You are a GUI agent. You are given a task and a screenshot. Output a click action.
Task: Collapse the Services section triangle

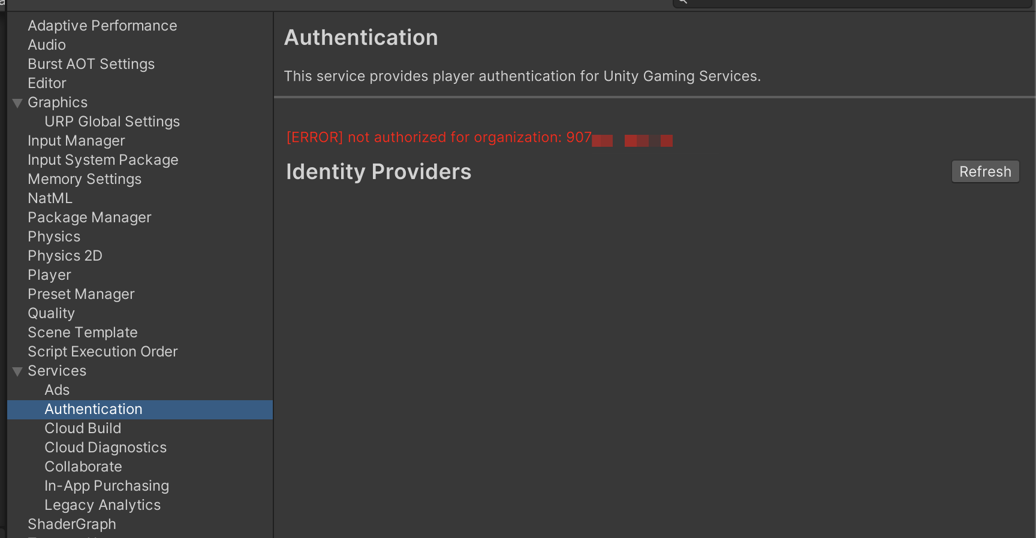(x=17, y=371)
